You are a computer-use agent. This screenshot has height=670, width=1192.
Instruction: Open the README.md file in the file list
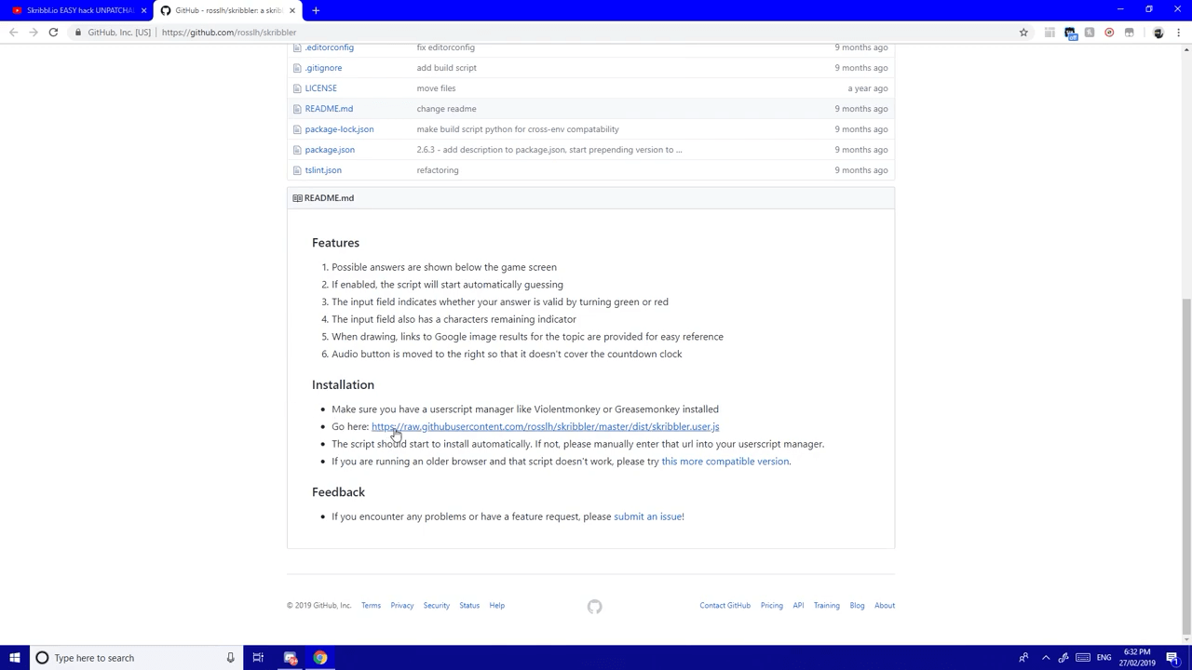coord(329,109)
